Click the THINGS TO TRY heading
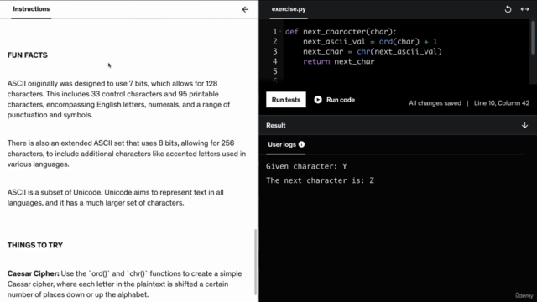The height and width of the screenshot is (302, 537). [x=35, y=245]
